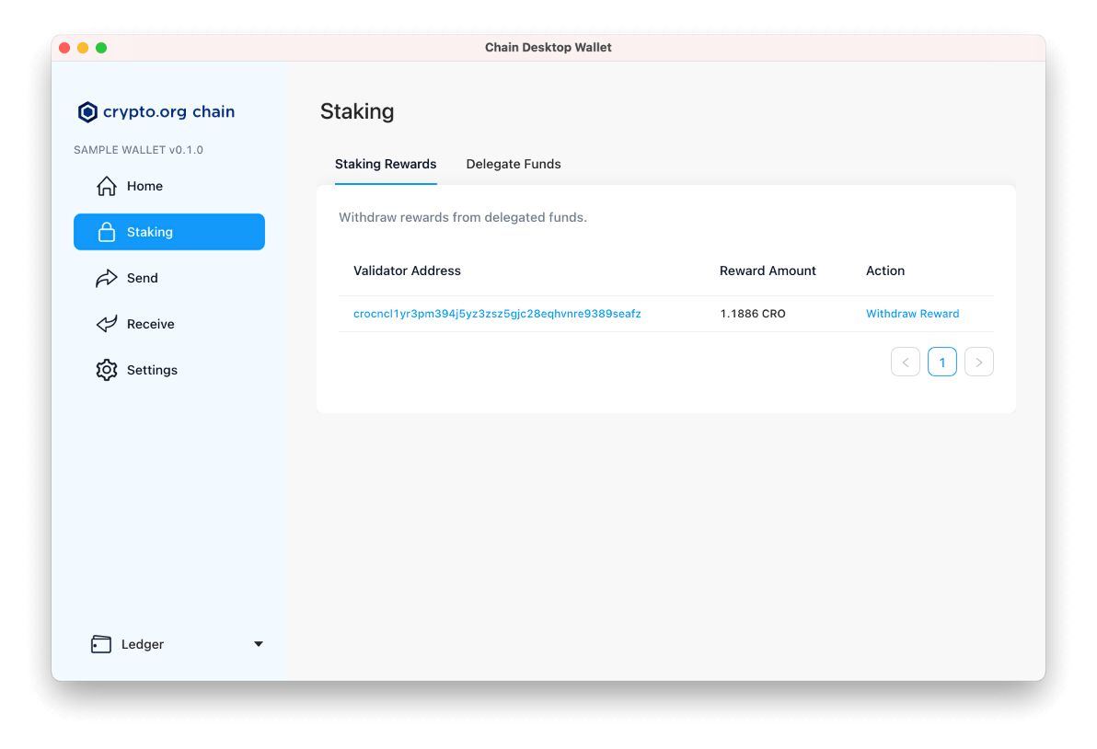The width and height of the screenshot is (1097, 749).
Task: Select the SAMPLE WALLET v0.1.0 label
Action: click(x=138, y=149)
